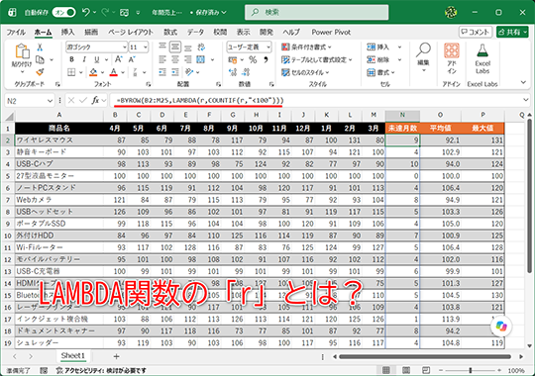535x376 pixels.
Task: Adjust the zoom slider
Action: point(471,370)
